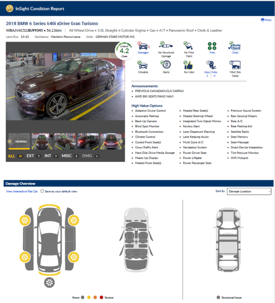Open the front-view car thumbnail
The image size is (275, 303).
pyautogui.click(x=42, y=141)
